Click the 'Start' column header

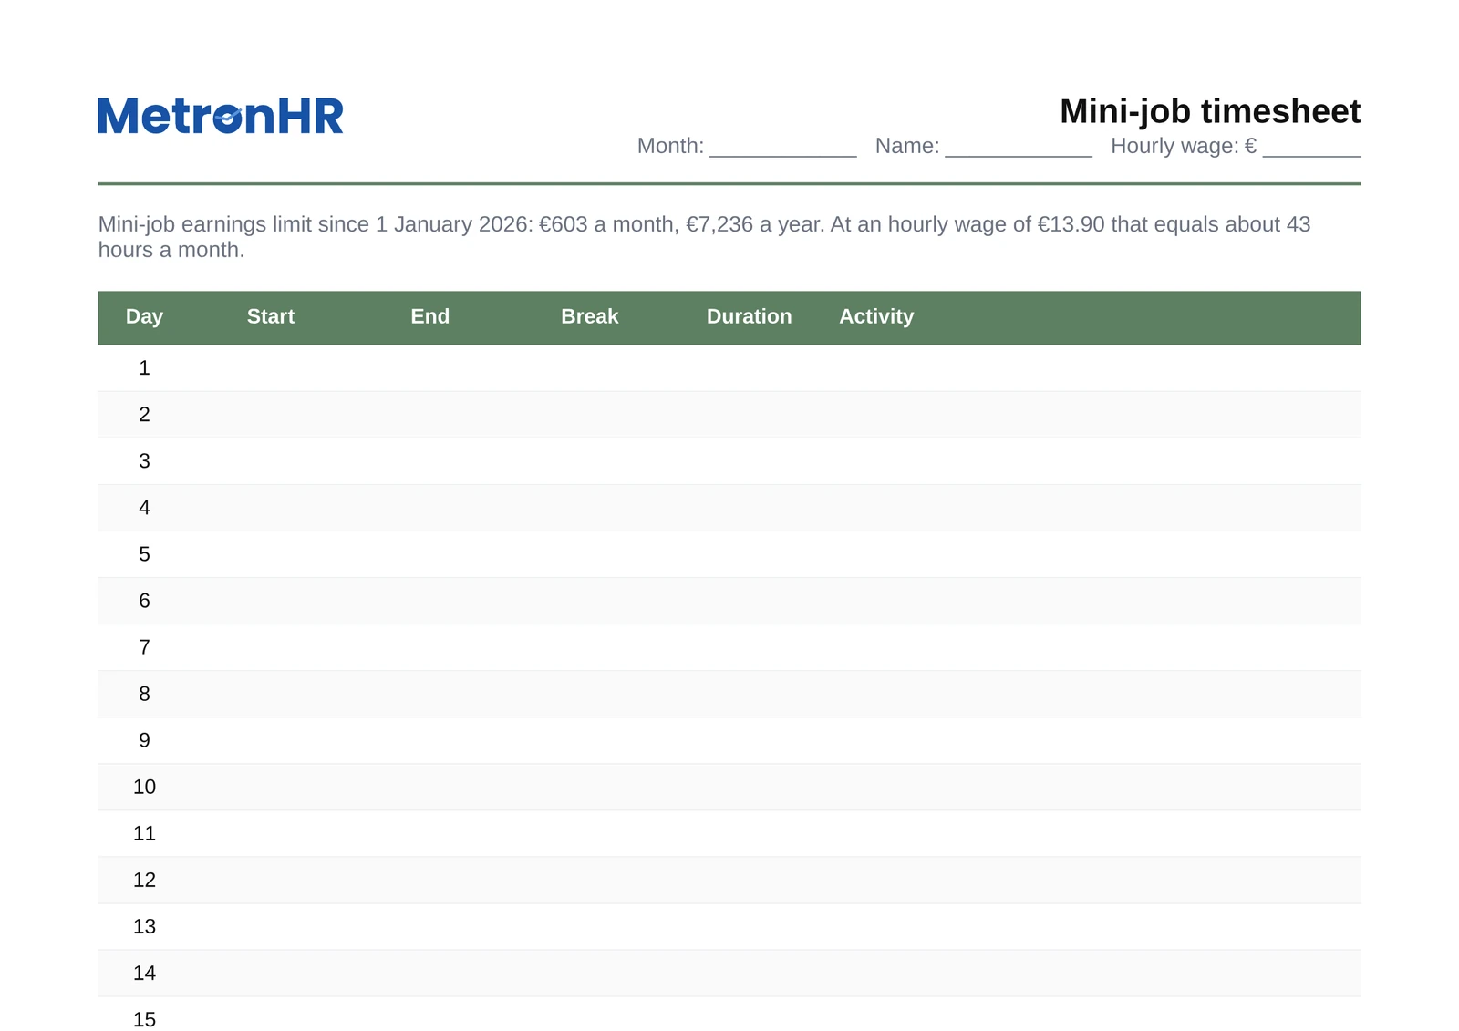[271, 316]
